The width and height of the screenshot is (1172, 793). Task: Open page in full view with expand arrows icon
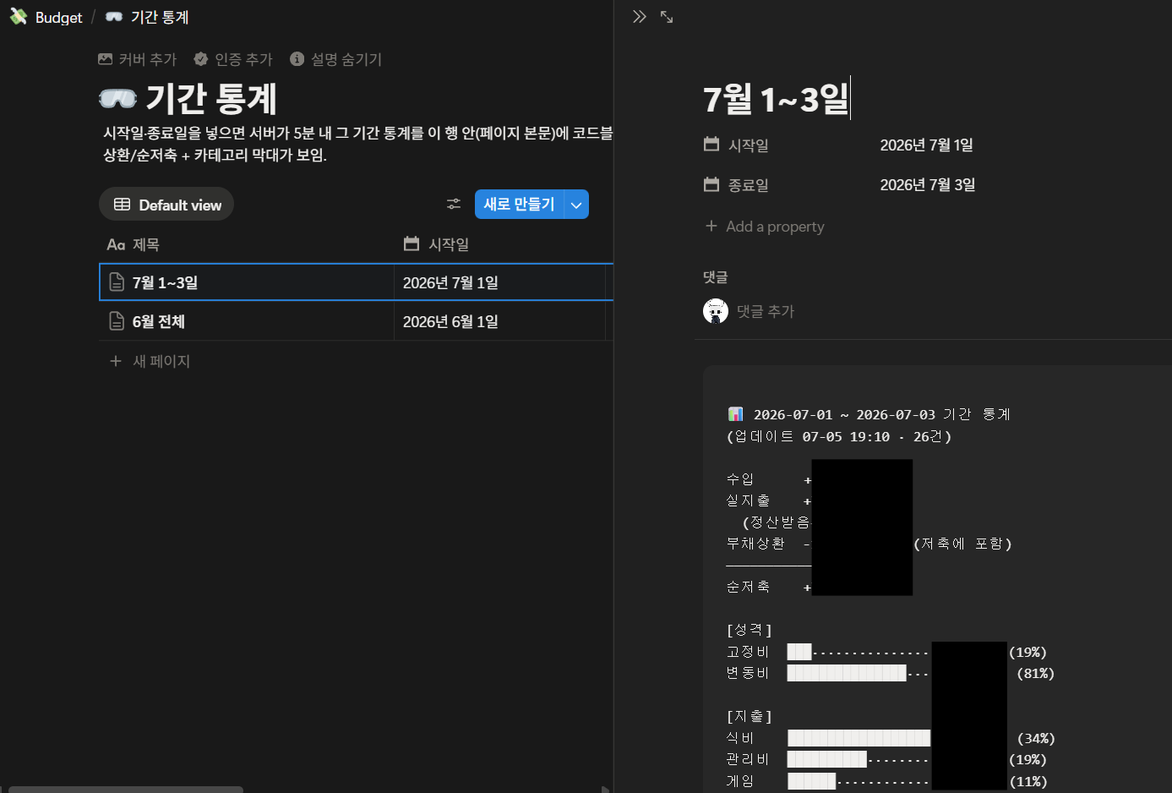[x=667, y=17]
